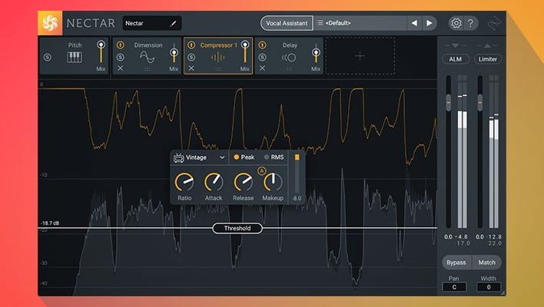Open settings with the gear icon
This screenshot has height=307, width=544.
pos(456,23)
